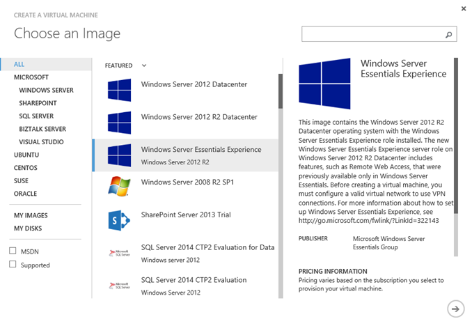Click the next arrow button

tap(455, 309)
